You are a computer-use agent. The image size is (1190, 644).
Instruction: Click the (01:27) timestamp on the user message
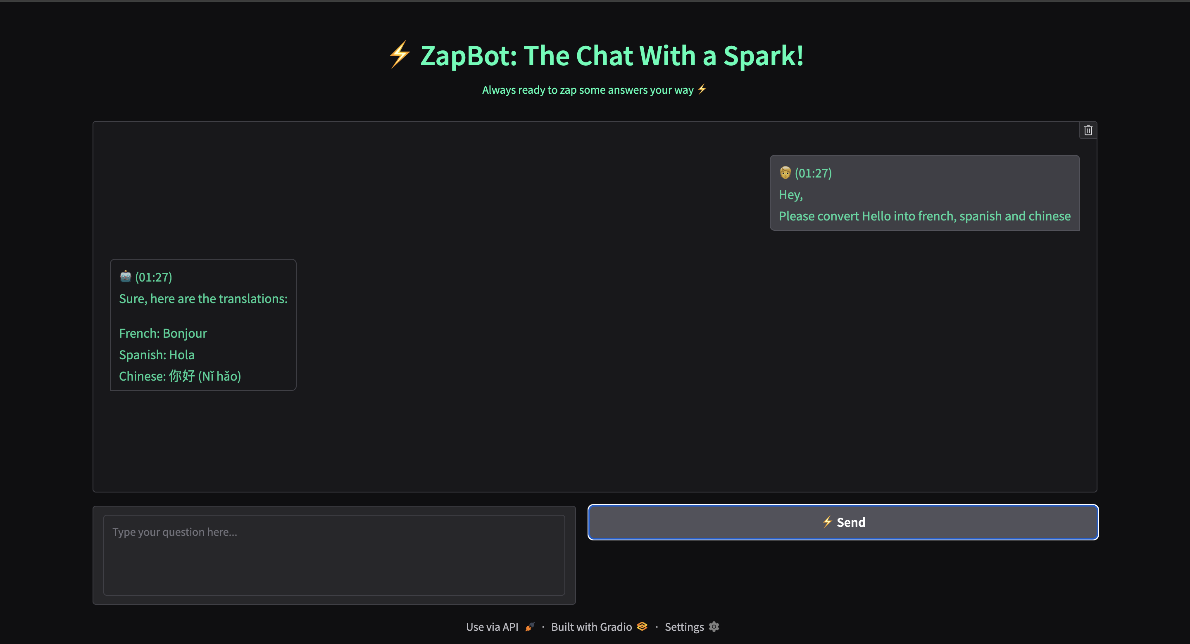pyautogui.click(x=813, y=173)
